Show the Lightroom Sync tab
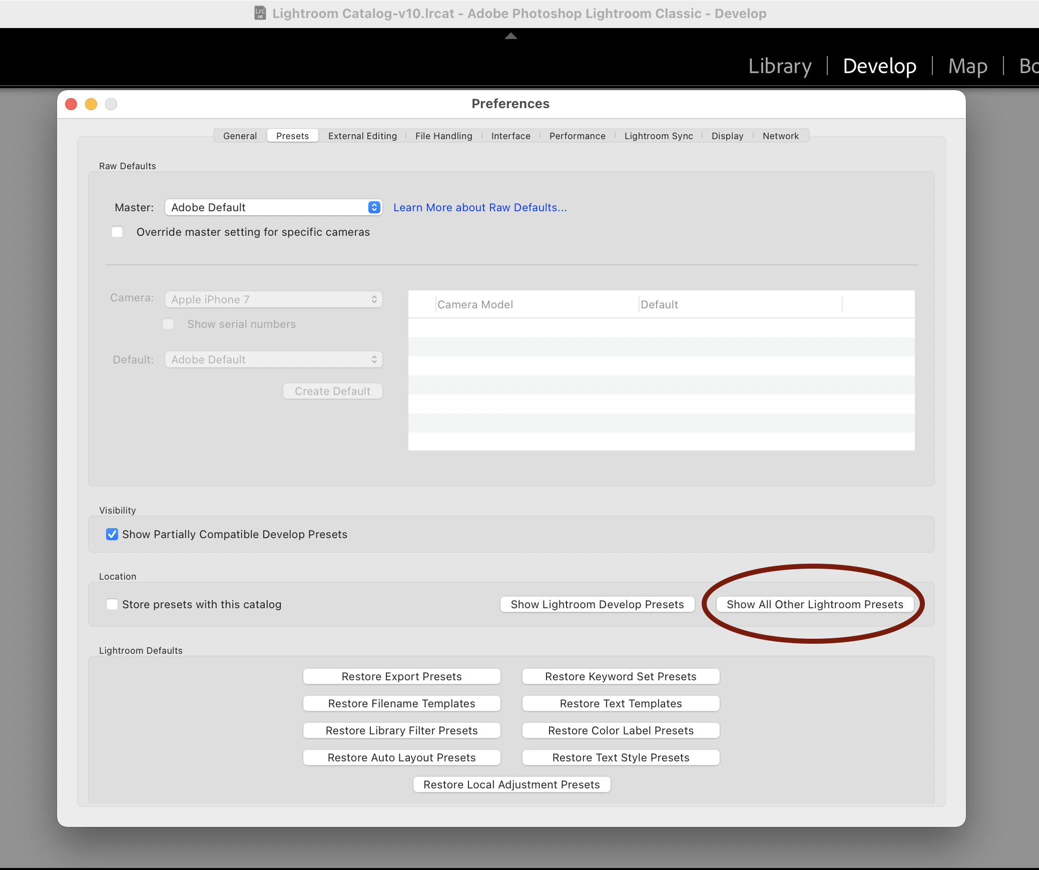1039x870 pixels. coord(659,136)
